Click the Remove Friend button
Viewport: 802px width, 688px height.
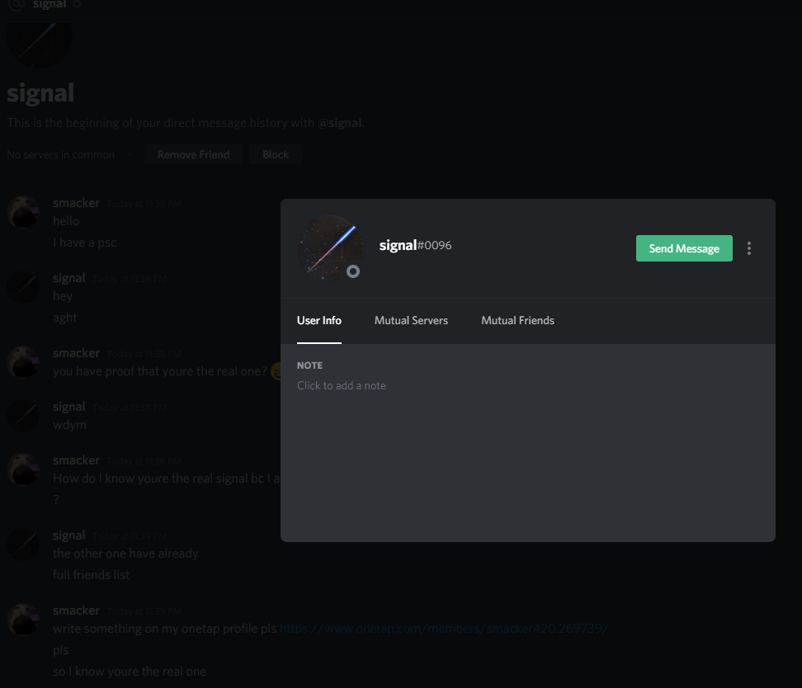[193, 154]
